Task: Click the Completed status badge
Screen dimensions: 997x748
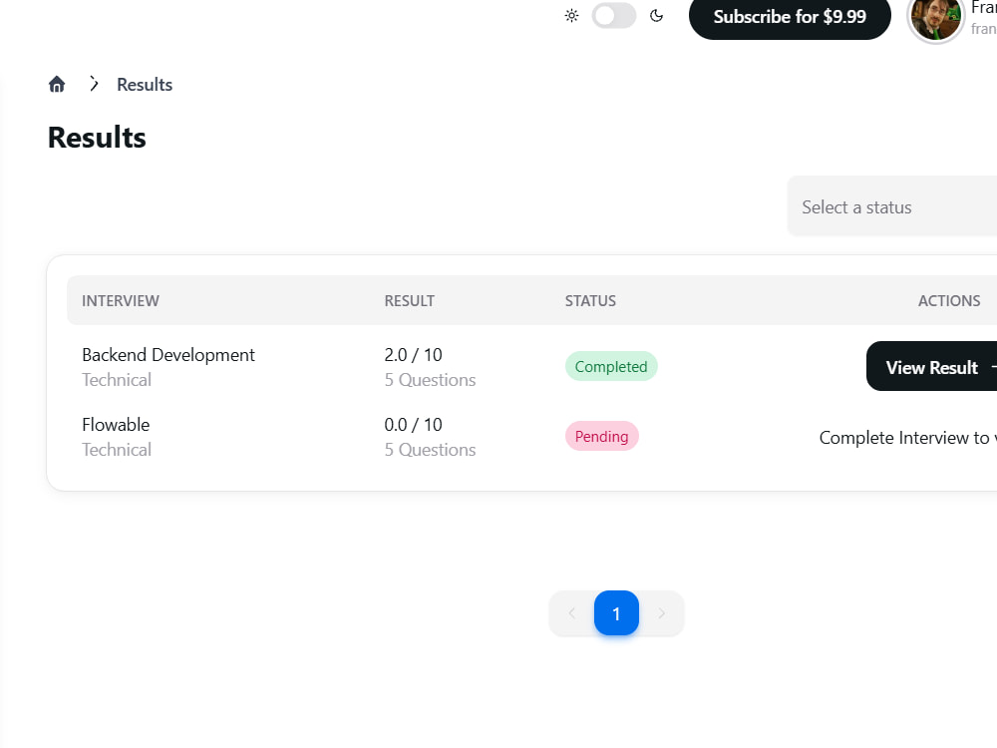Action: pos(611,366)
